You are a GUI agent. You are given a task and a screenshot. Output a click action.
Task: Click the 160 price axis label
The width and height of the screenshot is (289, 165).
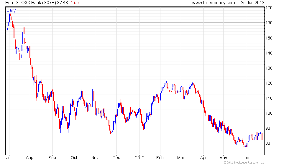click(269, 23)
